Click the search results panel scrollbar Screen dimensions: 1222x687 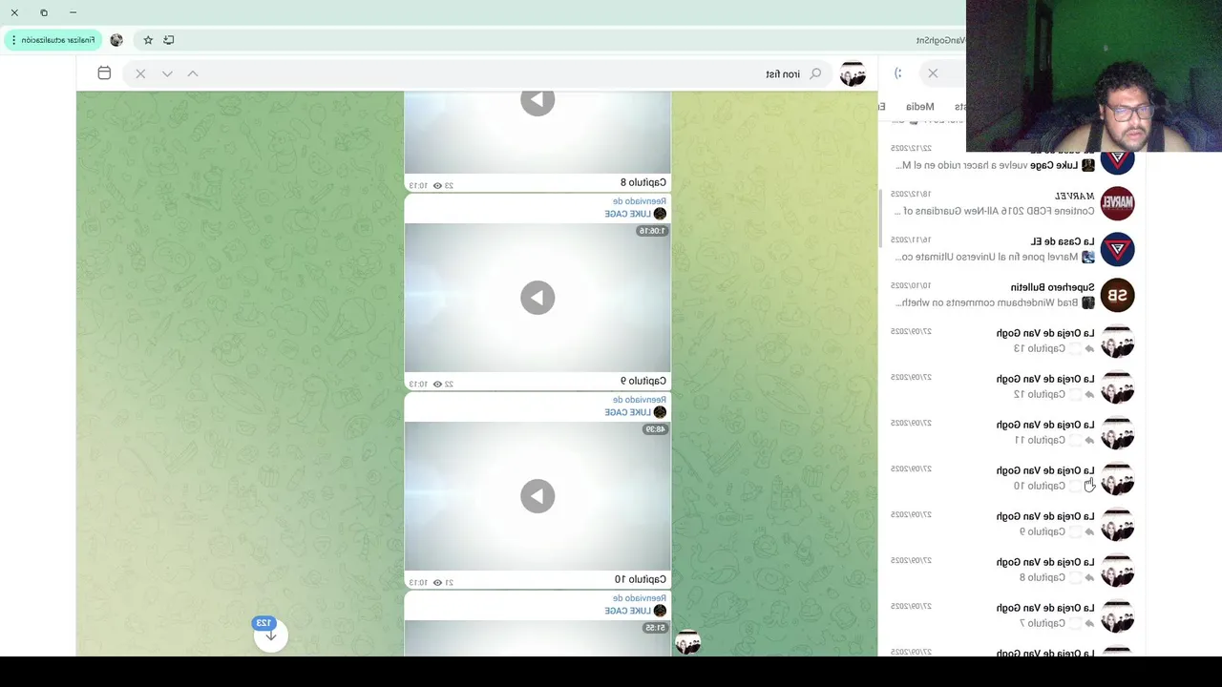881,218
